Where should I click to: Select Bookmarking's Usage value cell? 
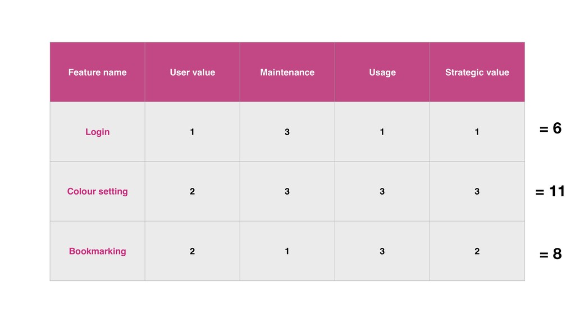pos(382,251)
